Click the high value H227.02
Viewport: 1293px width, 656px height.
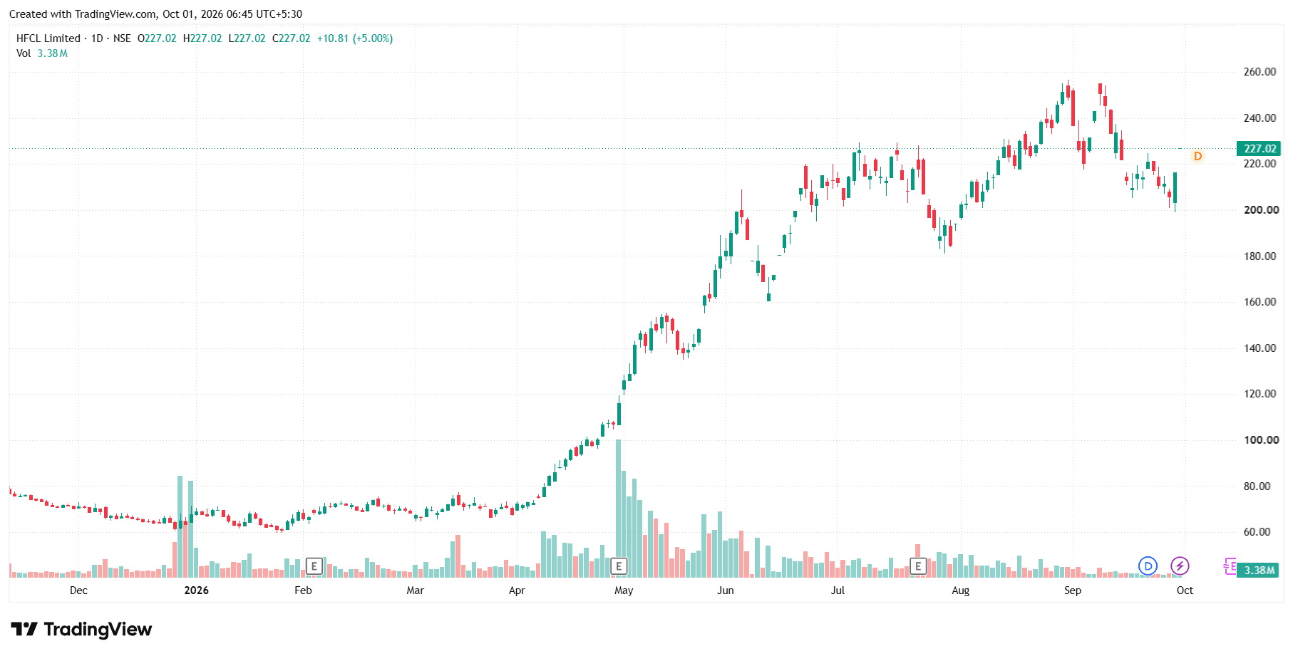202,38
